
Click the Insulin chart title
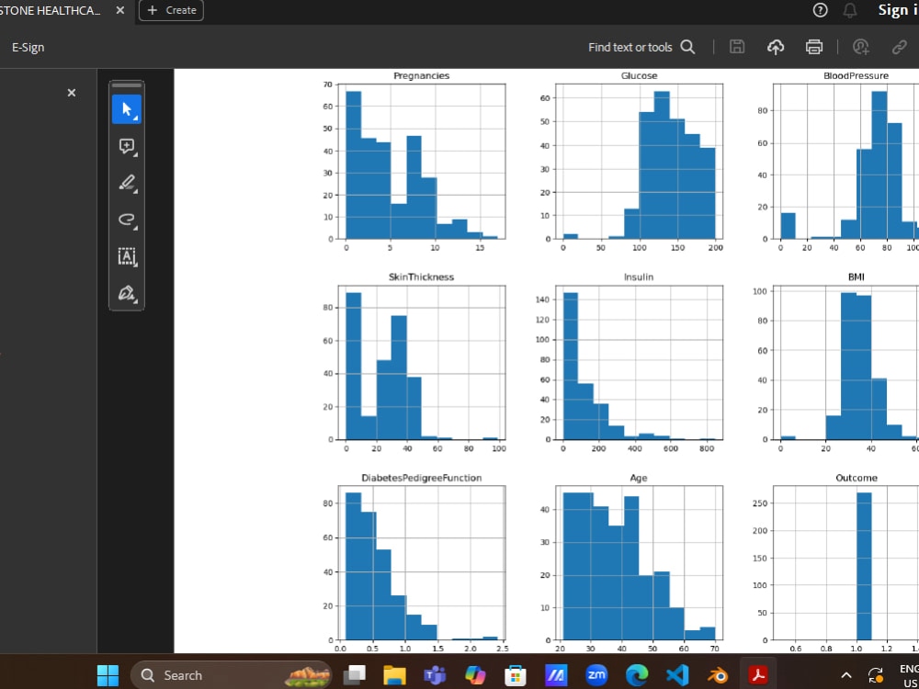(639, 277)
